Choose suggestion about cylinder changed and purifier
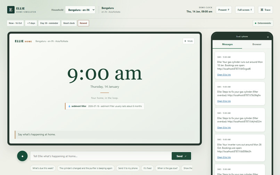Screen dimensions: 280x175 tap(86, 168)
